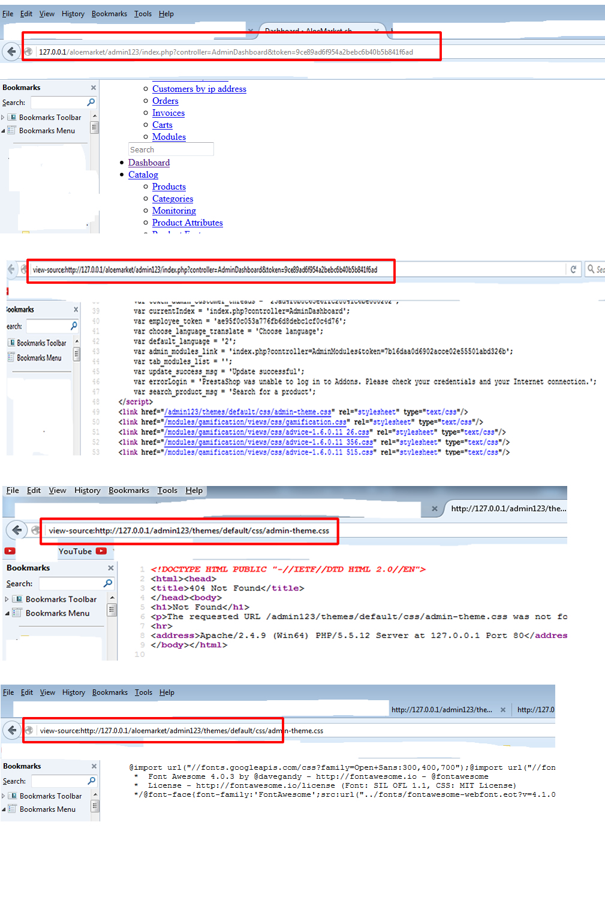Open the Modules link

coord(169,137)
